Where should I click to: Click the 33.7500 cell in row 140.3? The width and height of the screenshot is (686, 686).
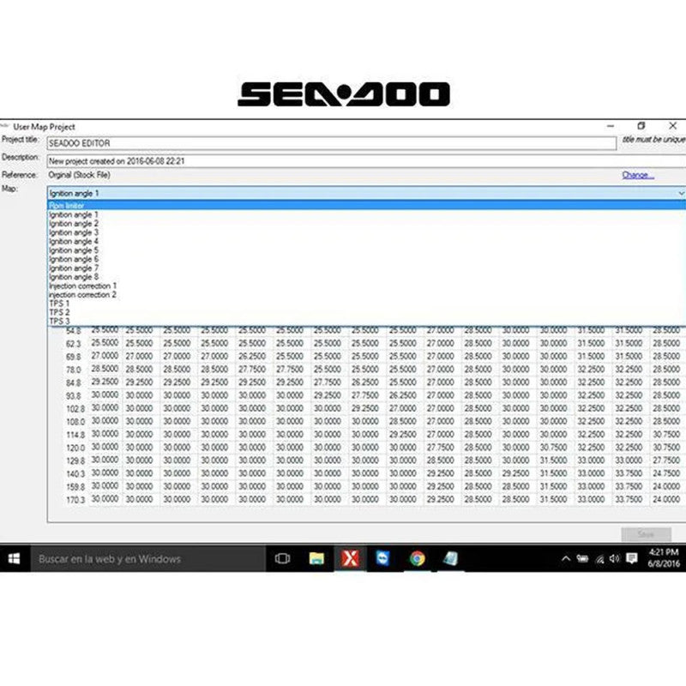(629, 473)
